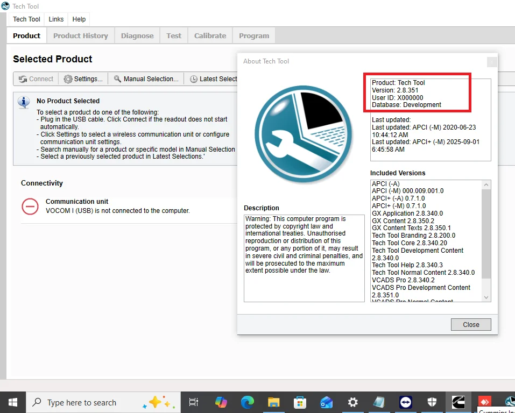
Task: Select 'GX Application 2.8.340.0' in Included Versions
Action: point(407,213)
